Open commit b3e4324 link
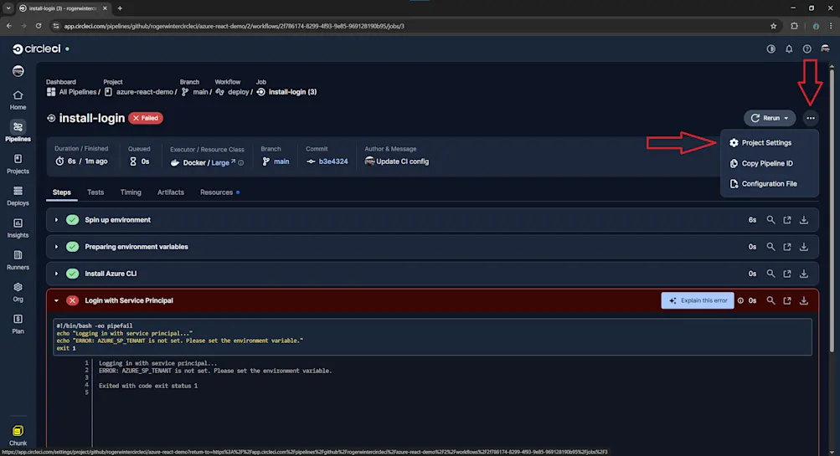 point(332,161)
